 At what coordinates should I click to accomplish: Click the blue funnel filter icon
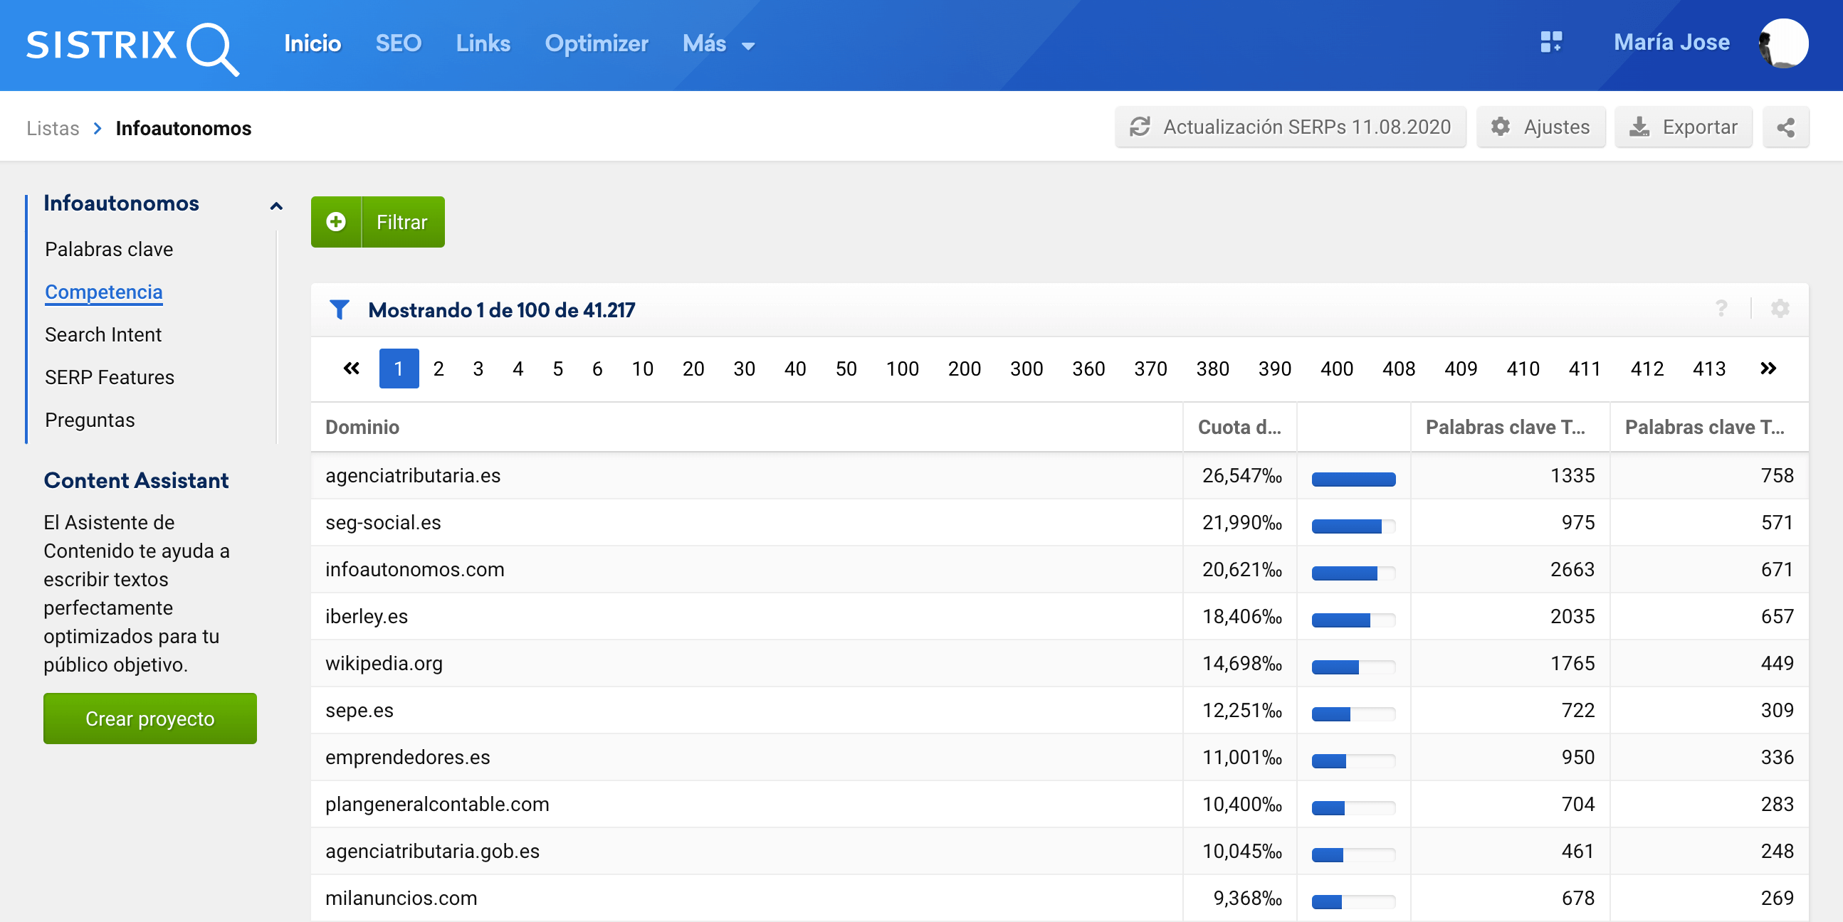340,309
